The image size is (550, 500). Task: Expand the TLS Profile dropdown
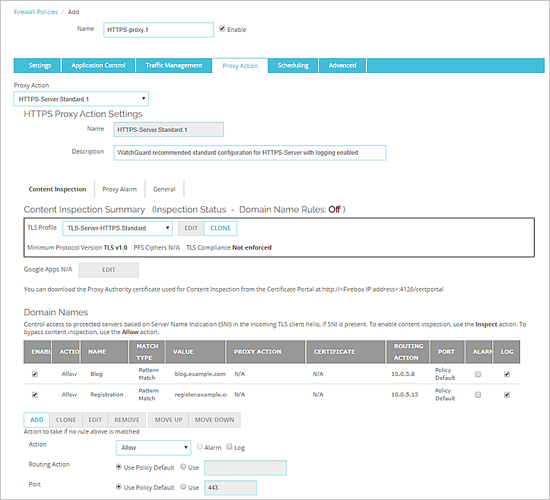pos(118,228)
